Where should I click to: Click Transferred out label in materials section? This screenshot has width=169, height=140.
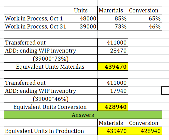51,43
